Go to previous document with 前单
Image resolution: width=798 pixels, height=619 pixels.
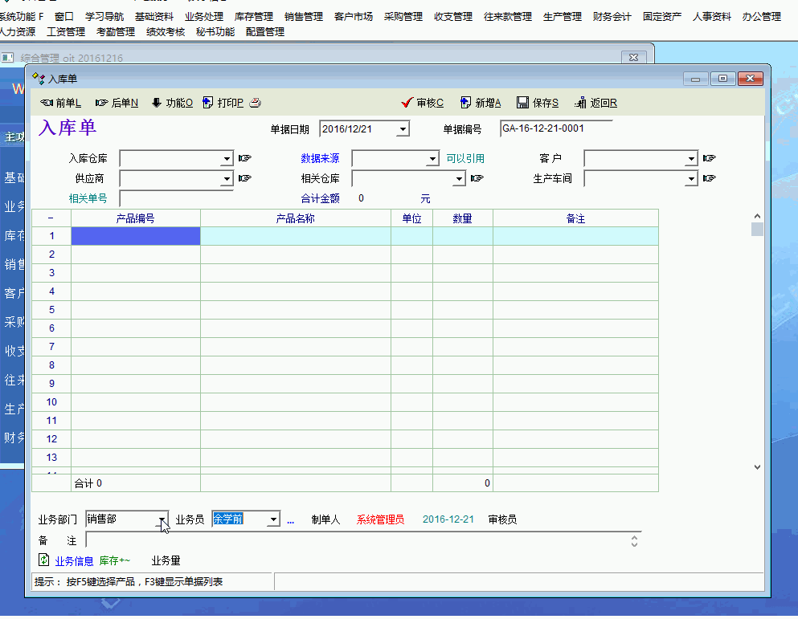click(61, 103)
